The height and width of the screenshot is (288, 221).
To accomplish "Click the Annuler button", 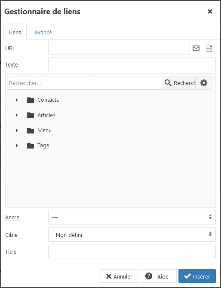I will [119, 276].
